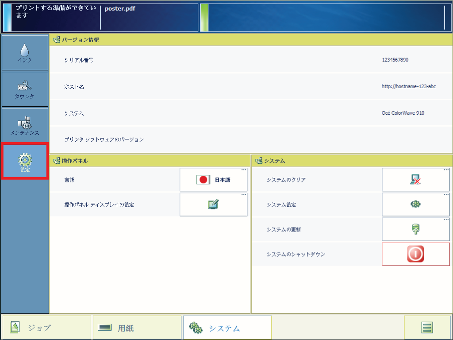Switch to the ジョブ tab
Image resolution: width=453 pixels, height=340 pixels.
tap(47, 328)
